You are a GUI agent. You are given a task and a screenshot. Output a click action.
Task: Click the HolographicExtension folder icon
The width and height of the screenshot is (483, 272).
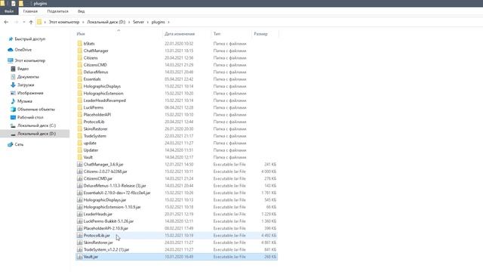(x=80, y=93)
